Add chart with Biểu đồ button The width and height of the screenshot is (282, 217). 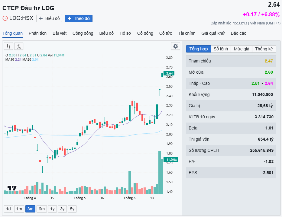tap(49, 18)
